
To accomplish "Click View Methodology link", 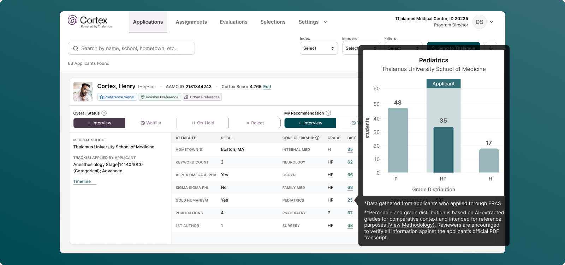I will 411,225.
